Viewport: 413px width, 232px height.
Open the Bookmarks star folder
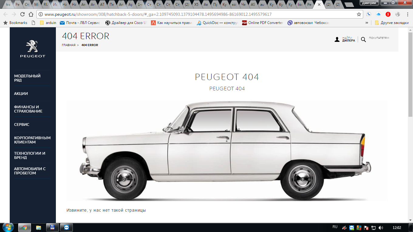pos(15,23)
